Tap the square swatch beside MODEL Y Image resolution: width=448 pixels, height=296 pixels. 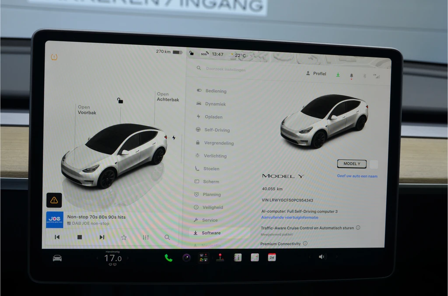coord(374,164)
